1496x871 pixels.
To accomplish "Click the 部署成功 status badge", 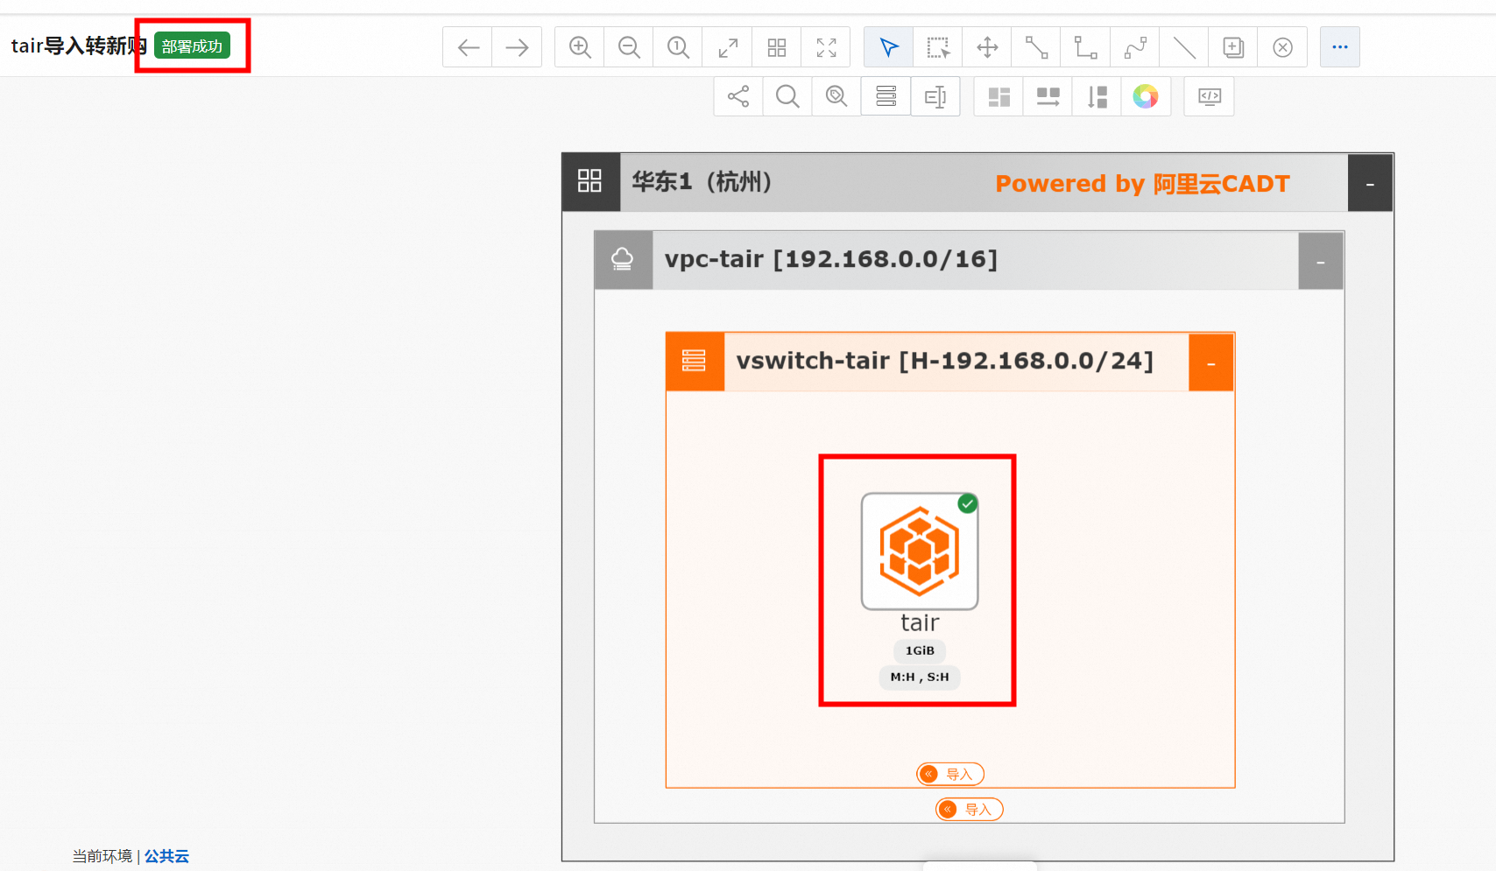I will [x=193, y=46].
